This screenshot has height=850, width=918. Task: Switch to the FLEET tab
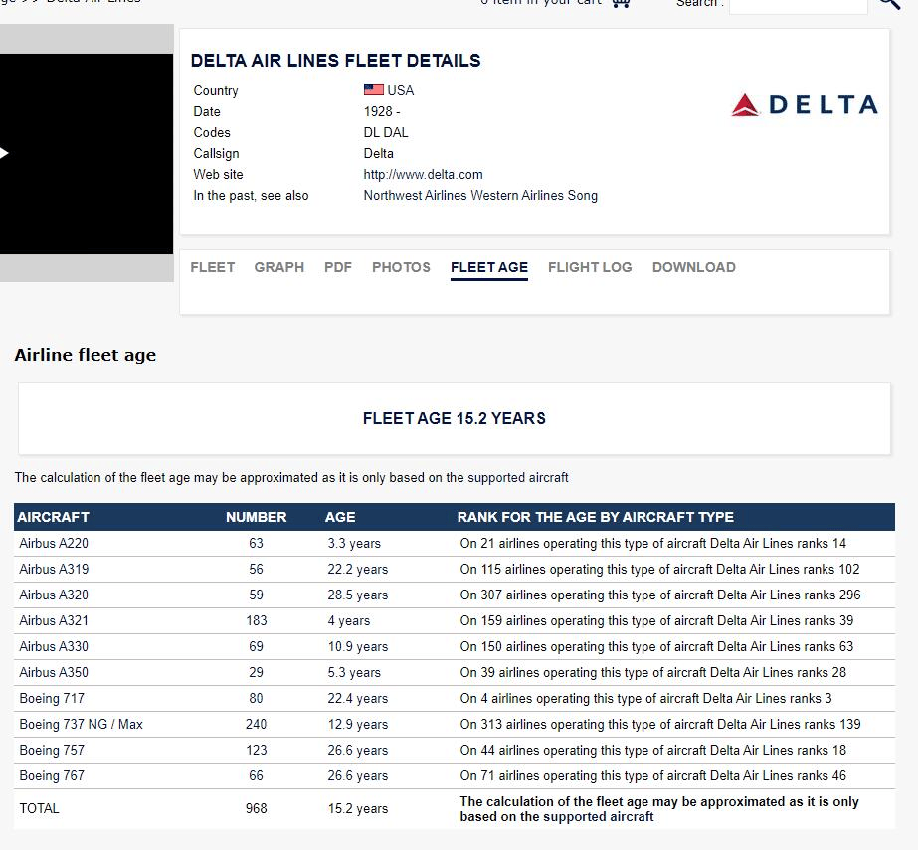[x=213, y=267]
